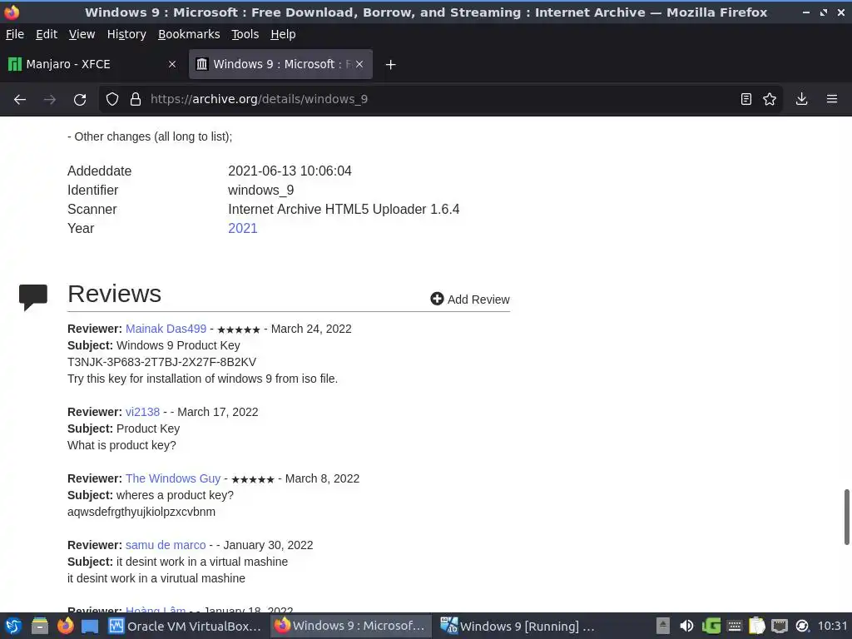
Task: Switch to Oracle VM VirtualBox taskbar window
Action: coord(185,626)
